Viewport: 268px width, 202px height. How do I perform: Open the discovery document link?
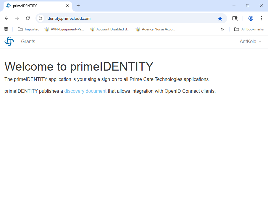pos(85,91)
